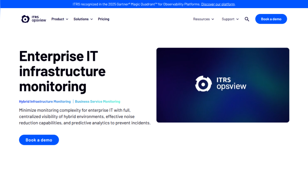308x173 pixels.
Task: Expand the Support dropdown
Action: (230, 19)
